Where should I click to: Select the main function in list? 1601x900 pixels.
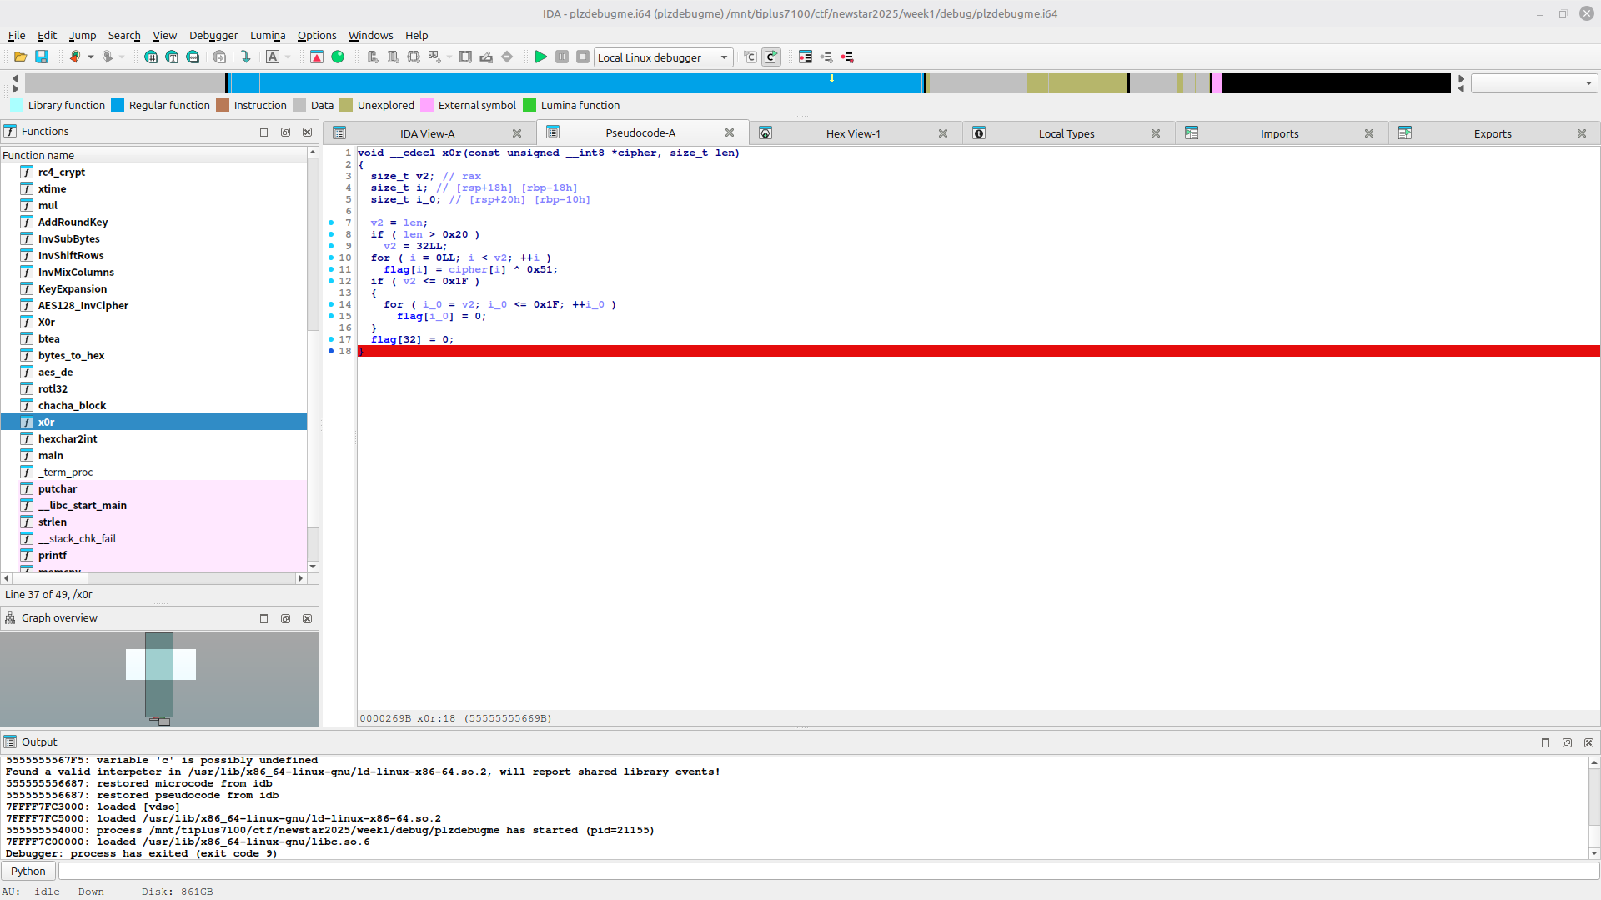tap(51, 455)
